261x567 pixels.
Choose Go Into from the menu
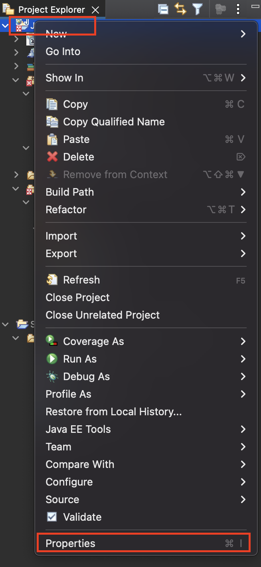[x=63, y=52]
